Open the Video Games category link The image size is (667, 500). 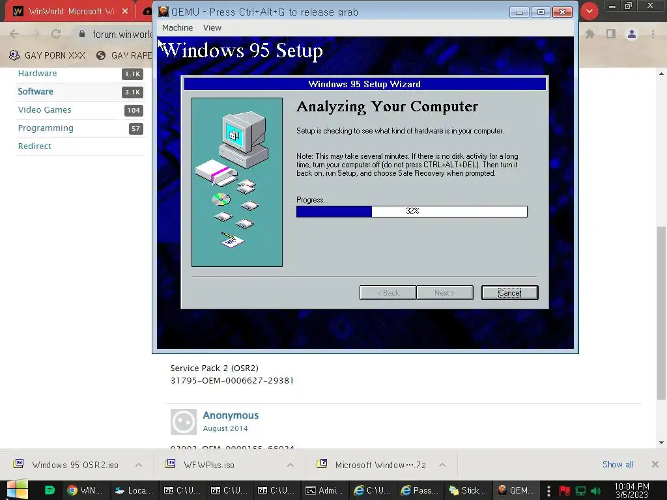pyautogui.click(x=45, y=109)
